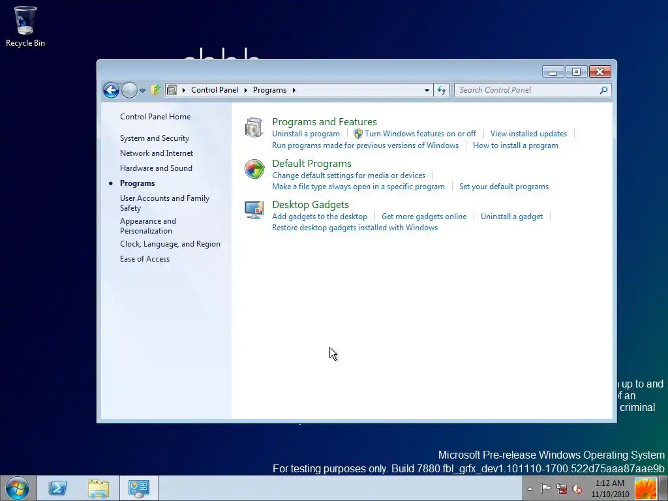Expand the arrow before Control Panel breadcrumb
The image size is (668, 501).
click(x=183, y=90)
